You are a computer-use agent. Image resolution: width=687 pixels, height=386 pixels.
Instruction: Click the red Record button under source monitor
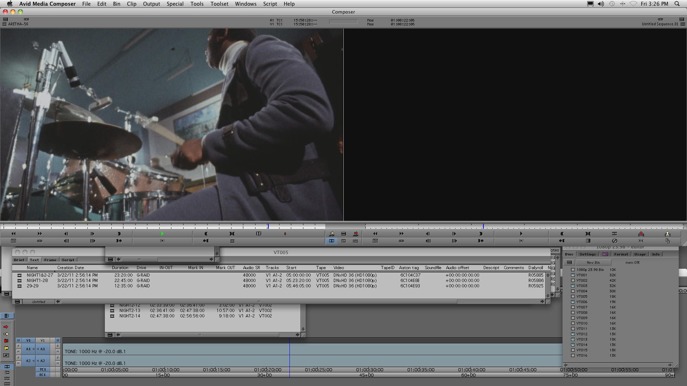pyautogui.click(x=285, y=234)
